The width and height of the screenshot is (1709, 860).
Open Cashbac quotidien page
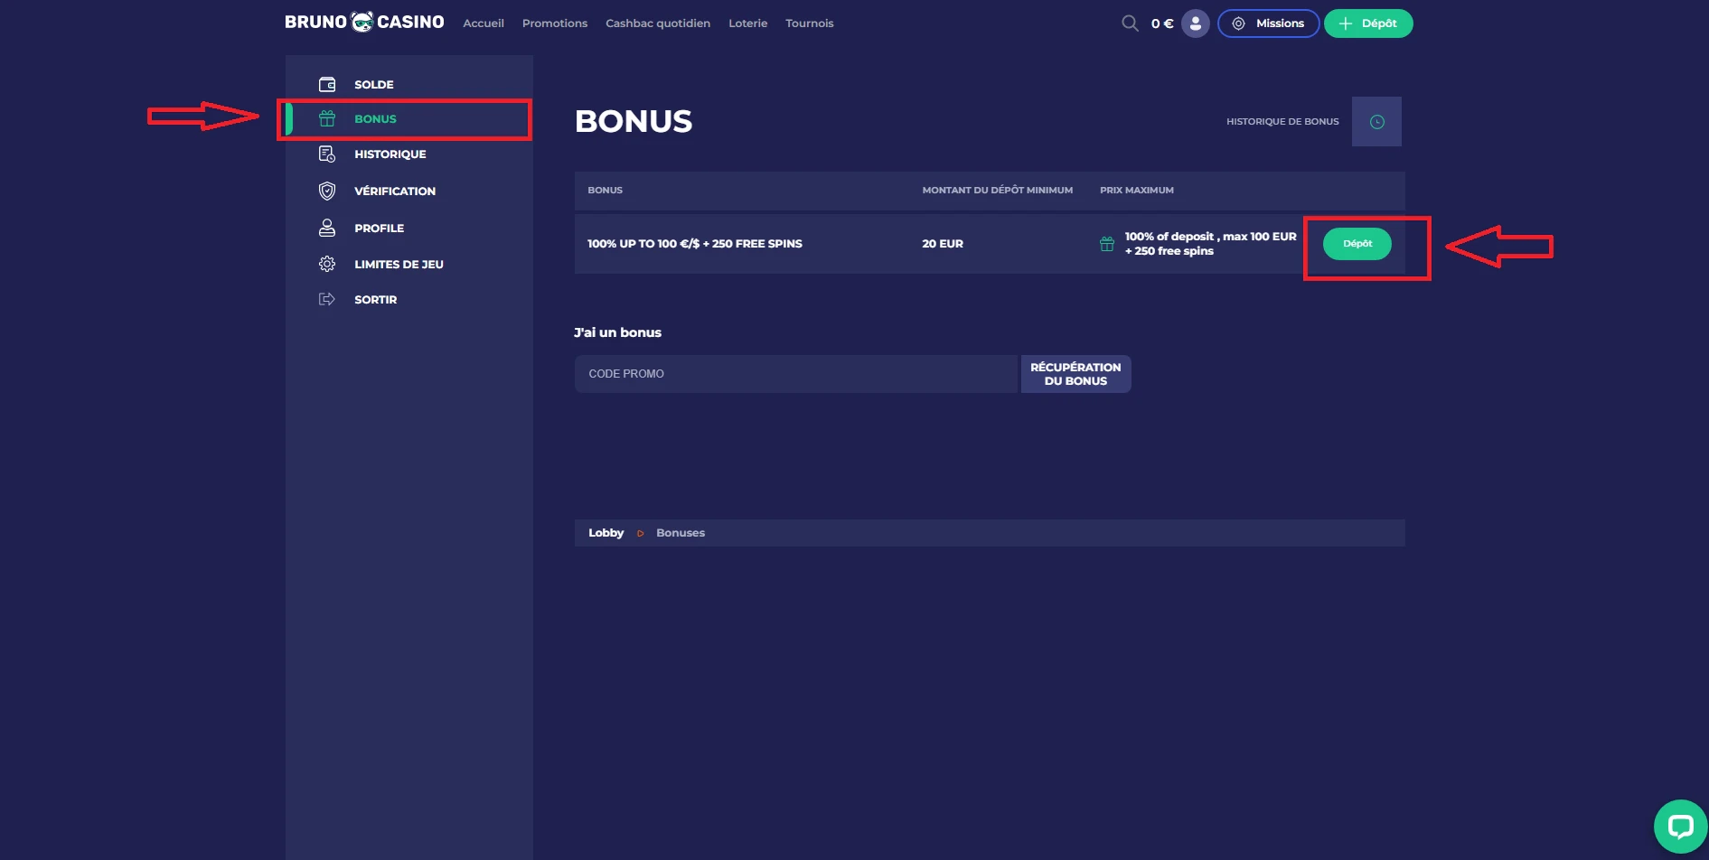[658, 23]
